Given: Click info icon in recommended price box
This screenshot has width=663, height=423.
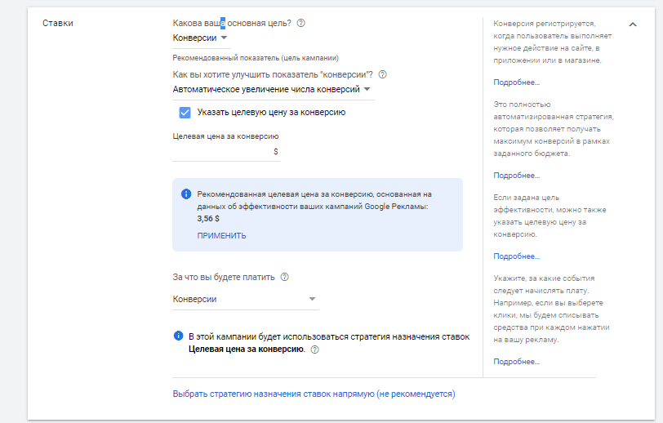Looking at the screenshot, I should (185, 194).
